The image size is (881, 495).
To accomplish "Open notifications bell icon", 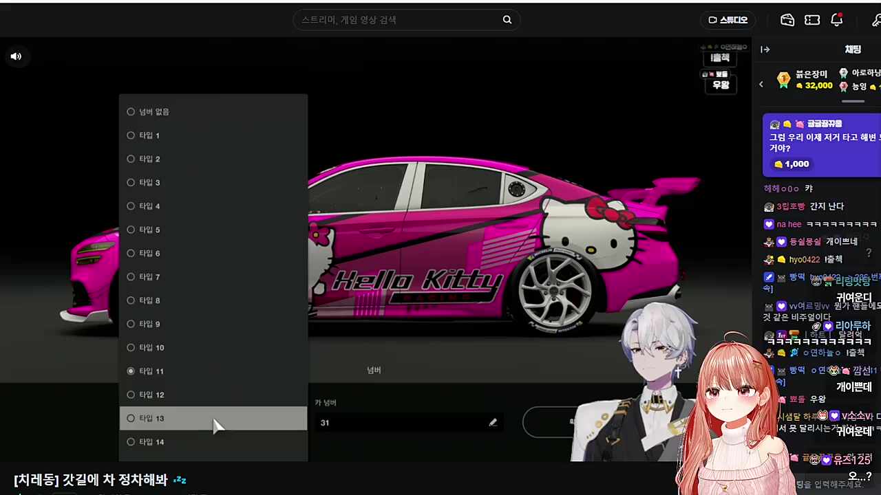I will [x=836, y=20].
